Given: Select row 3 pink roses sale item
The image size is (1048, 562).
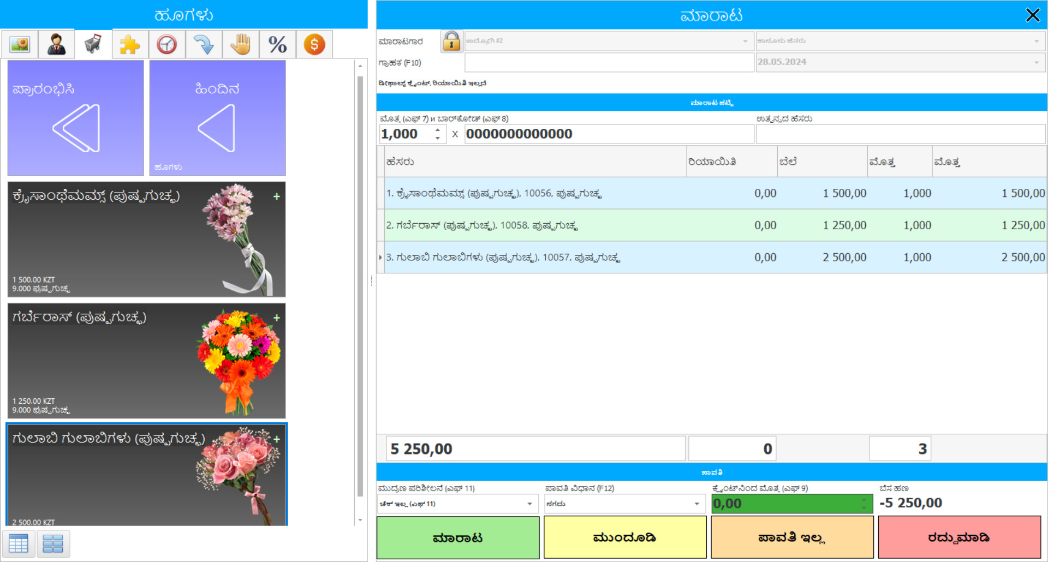Looking at the screenshot, I should tap(712, 258).
